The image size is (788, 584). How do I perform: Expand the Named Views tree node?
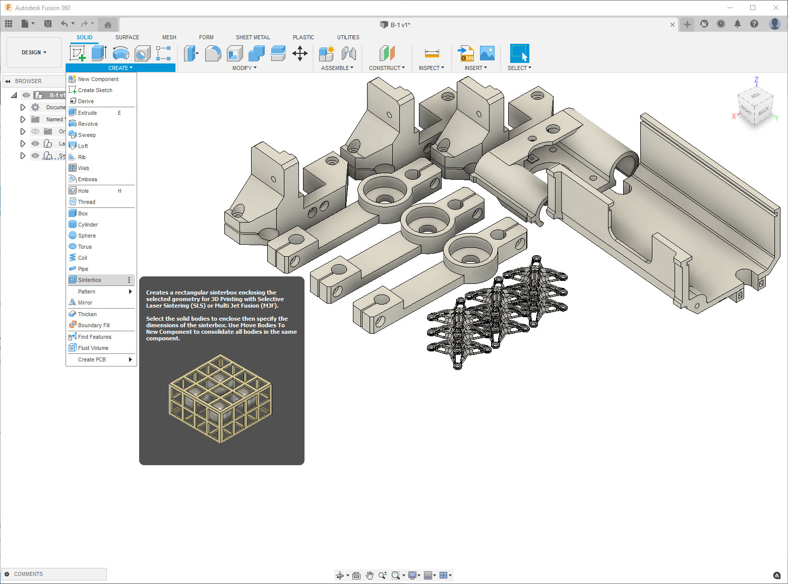(x=23, y=119)
